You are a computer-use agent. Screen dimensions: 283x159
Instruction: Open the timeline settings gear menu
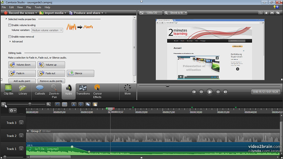[x=13, y=110]
